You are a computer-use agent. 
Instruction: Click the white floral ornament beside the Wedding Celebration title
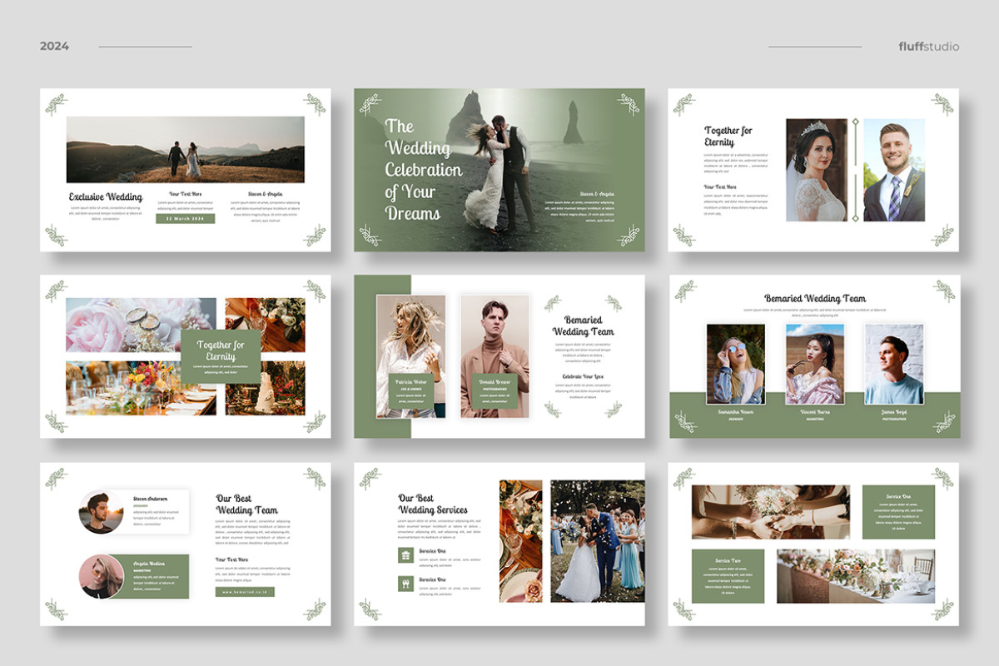click(370, 104)
